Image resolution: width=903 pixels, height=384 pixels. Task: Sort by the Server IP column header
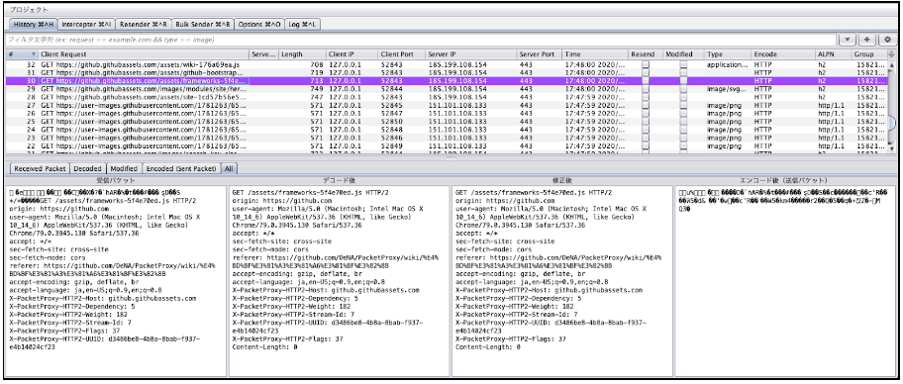point(471,54)
